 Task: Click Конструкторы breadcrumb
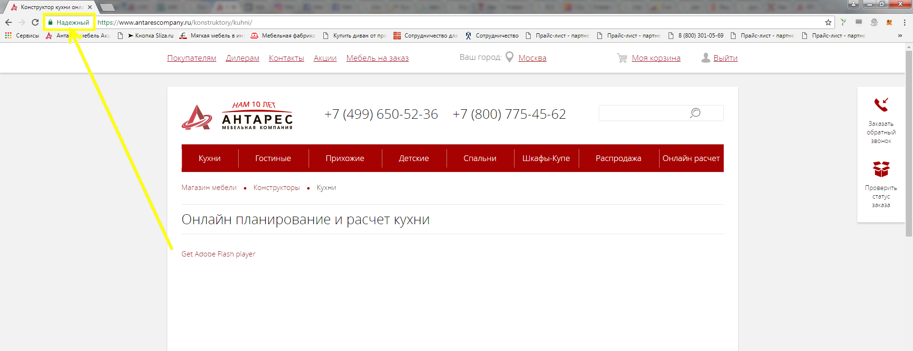point(276,188)
